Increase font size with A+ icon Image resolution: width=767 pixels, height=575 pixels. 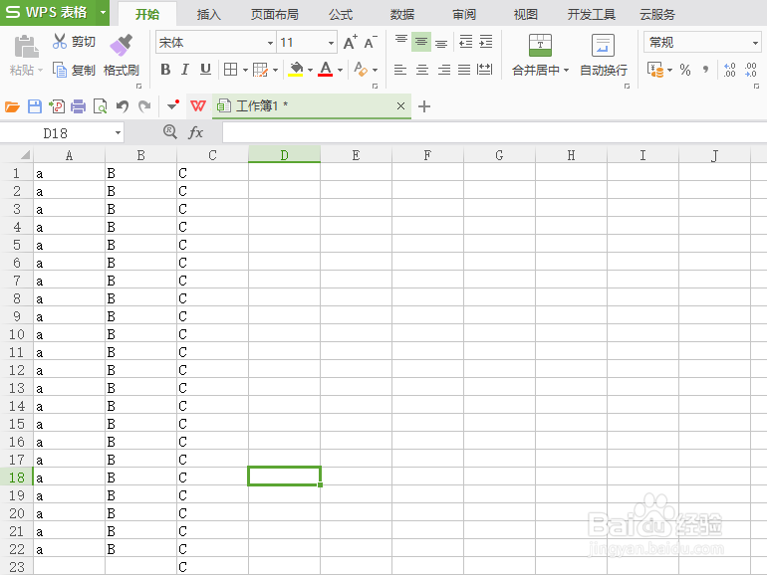coord(351,42)
